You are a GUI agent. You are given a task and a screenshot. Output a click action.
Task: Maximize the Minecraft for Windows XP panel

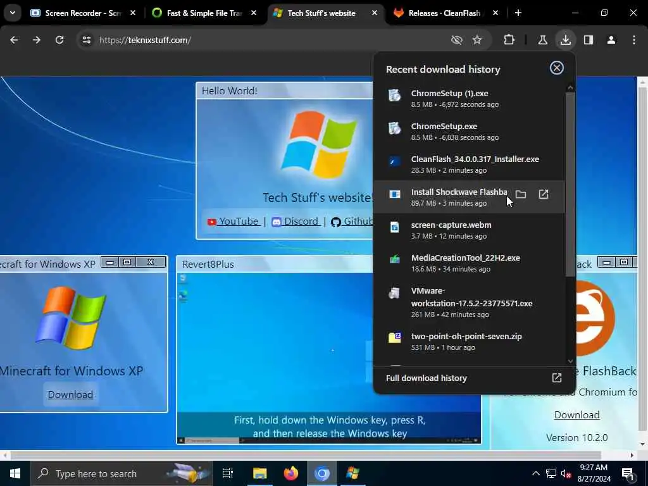(127, 263)
